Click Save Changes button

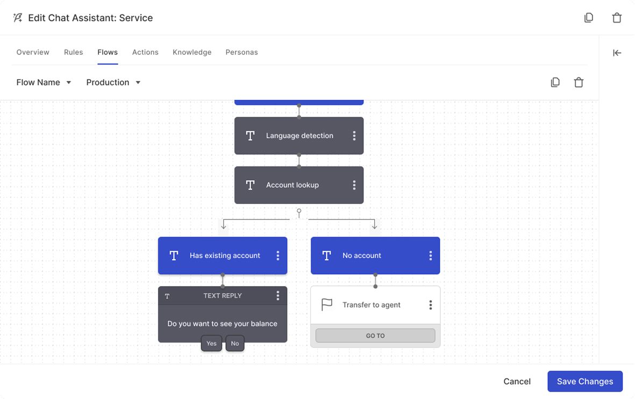tap(585, 382)
